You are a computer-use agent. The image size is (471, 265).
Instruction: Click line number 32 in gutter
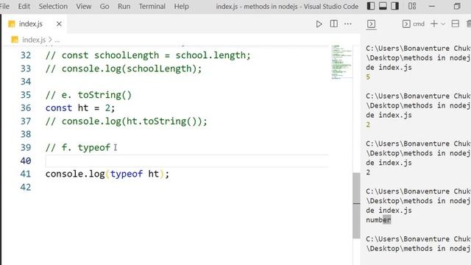pyautogui.click(x=26, y=55)
